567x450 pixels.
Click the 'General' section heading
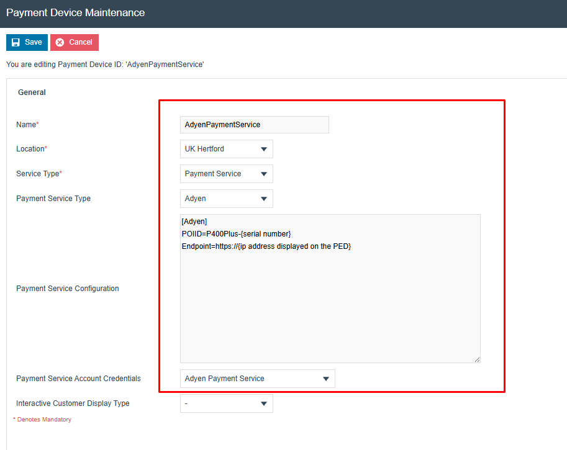[x=32, y=92]
